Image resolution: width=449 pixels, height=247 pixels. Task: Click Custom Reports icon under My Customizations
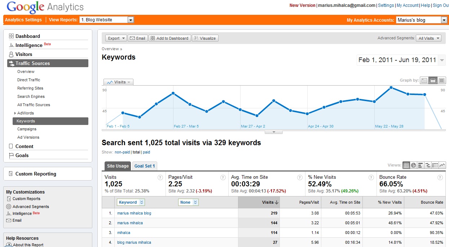(x=9, y=199)
